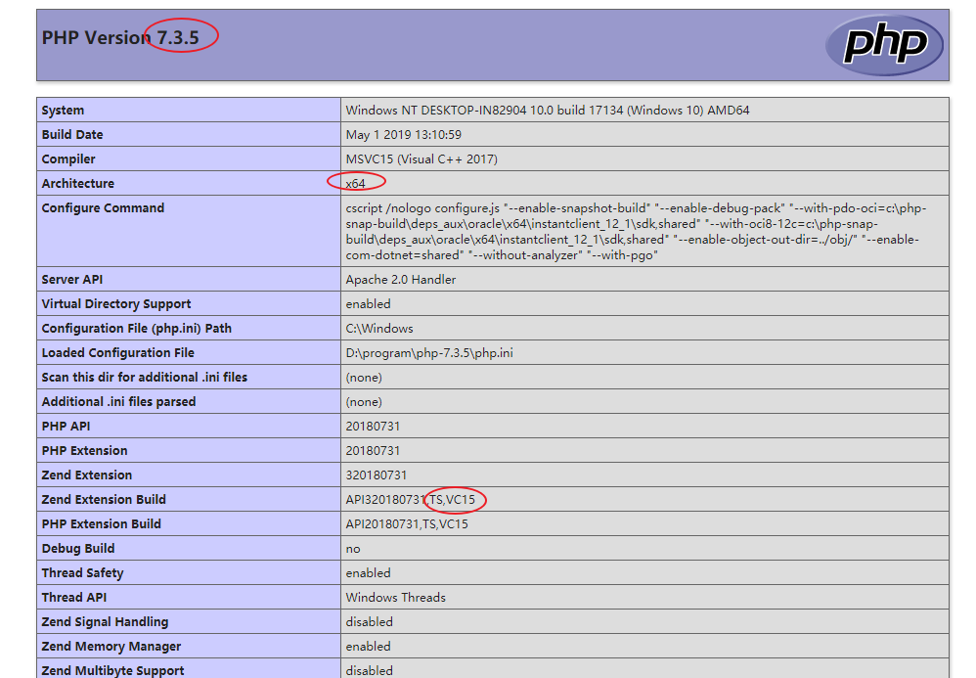Select the 'PHP Extension' label
This screenshot has height=678, width=976.
point(85,450)
